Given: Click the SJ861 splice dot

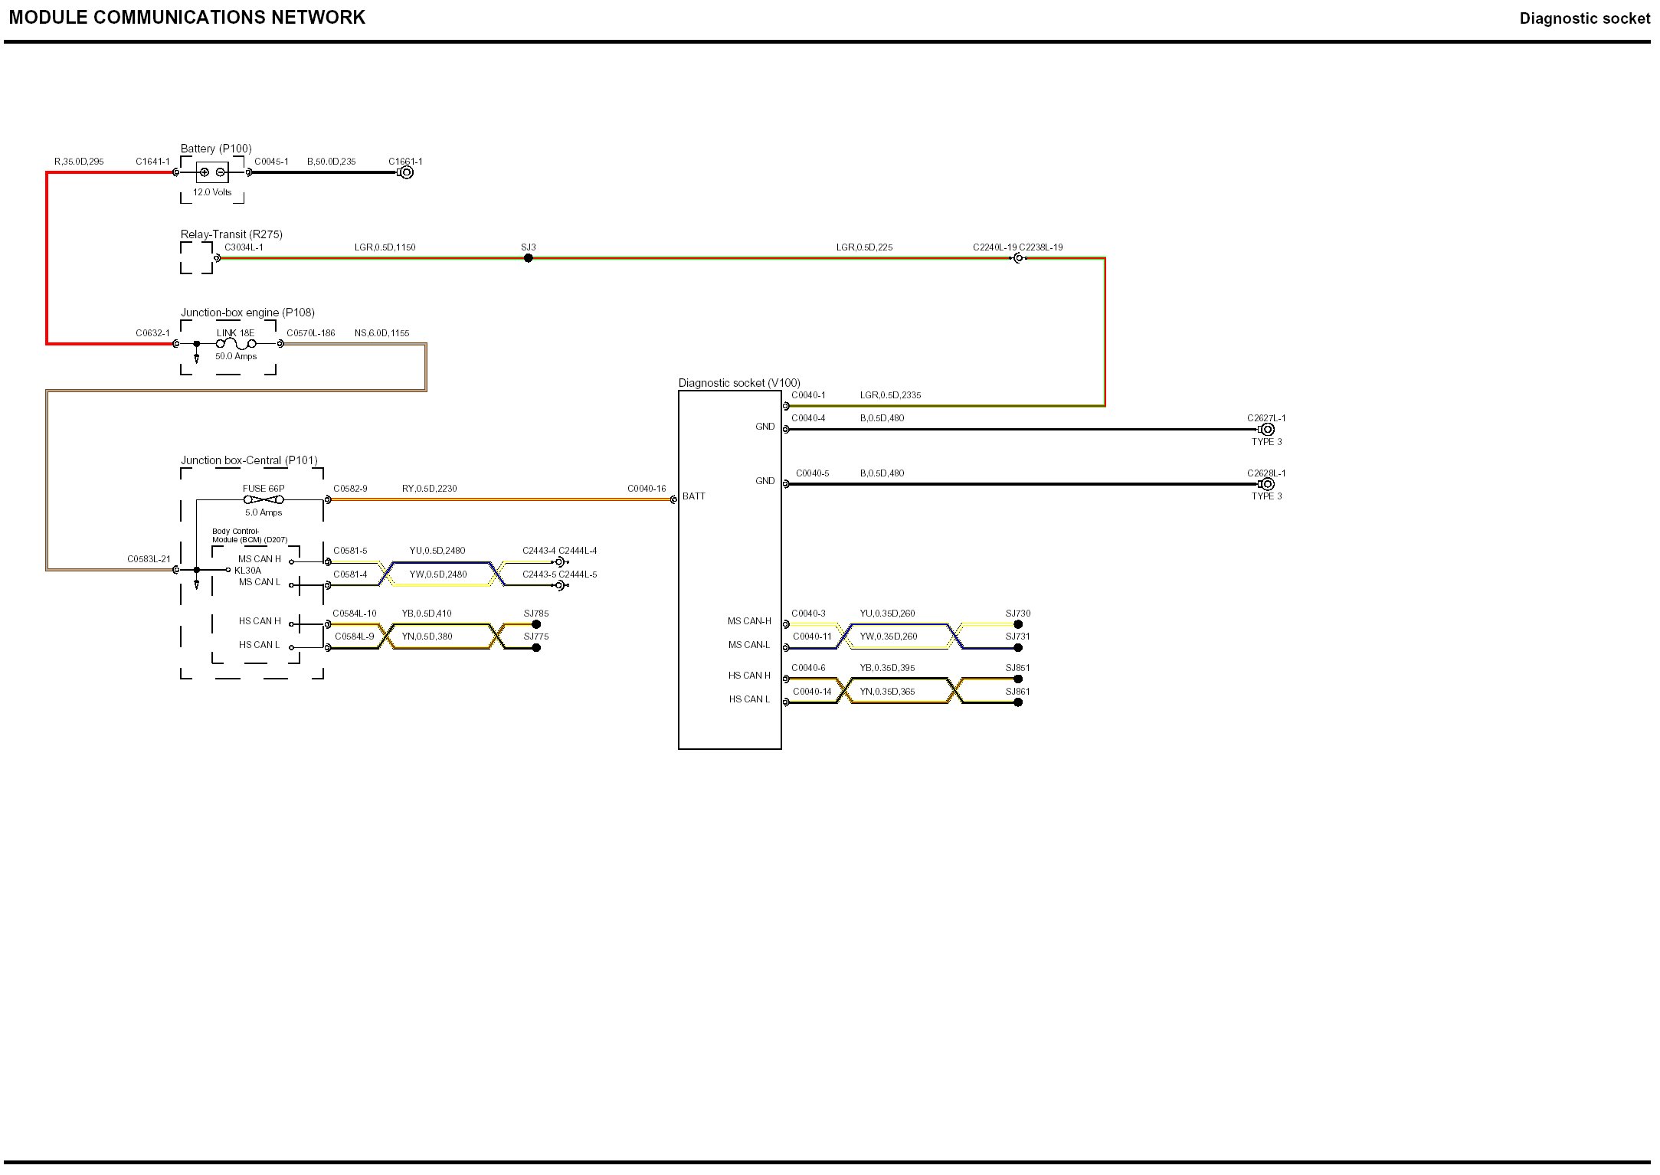Looking at the screenshot, I should click(1018, 702).
